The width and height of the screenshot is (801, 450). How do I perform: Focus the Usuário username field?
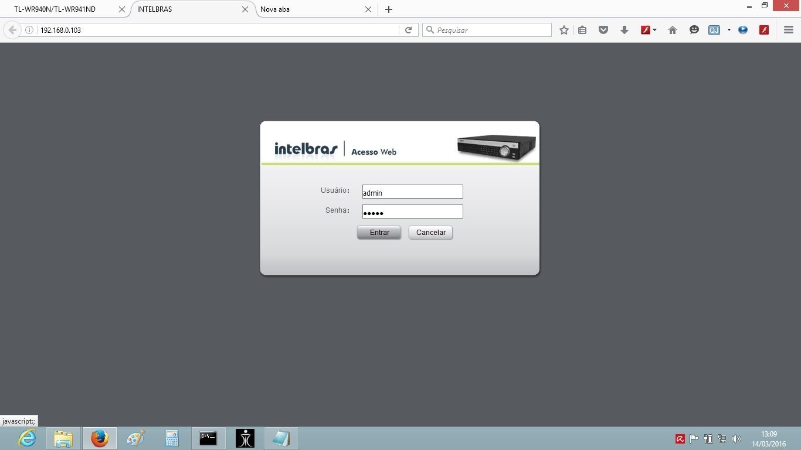point(412,192)
